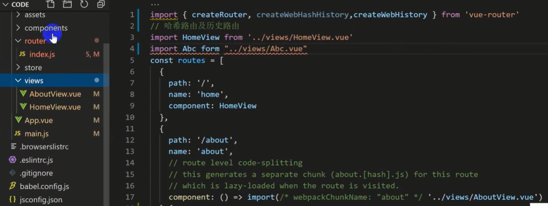This screenshot has height=206, width=548.
Task: Click the Babel icon beside babel.config.js
Action: [13, 186]
